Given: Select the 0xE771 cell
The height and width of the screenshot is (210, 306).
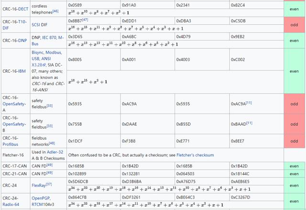Looking at the screenshot, I should 202,141.
